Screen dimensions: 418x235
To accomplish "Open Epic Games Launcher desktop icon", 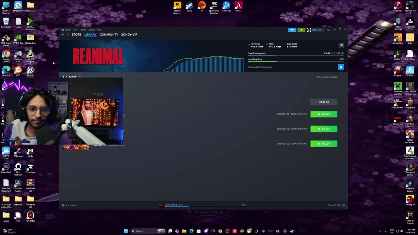I will [x=214, y=8].
